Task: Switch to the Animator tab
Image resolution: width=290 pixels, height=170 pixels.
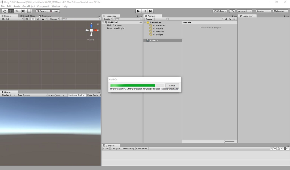Action: point(45,16)
